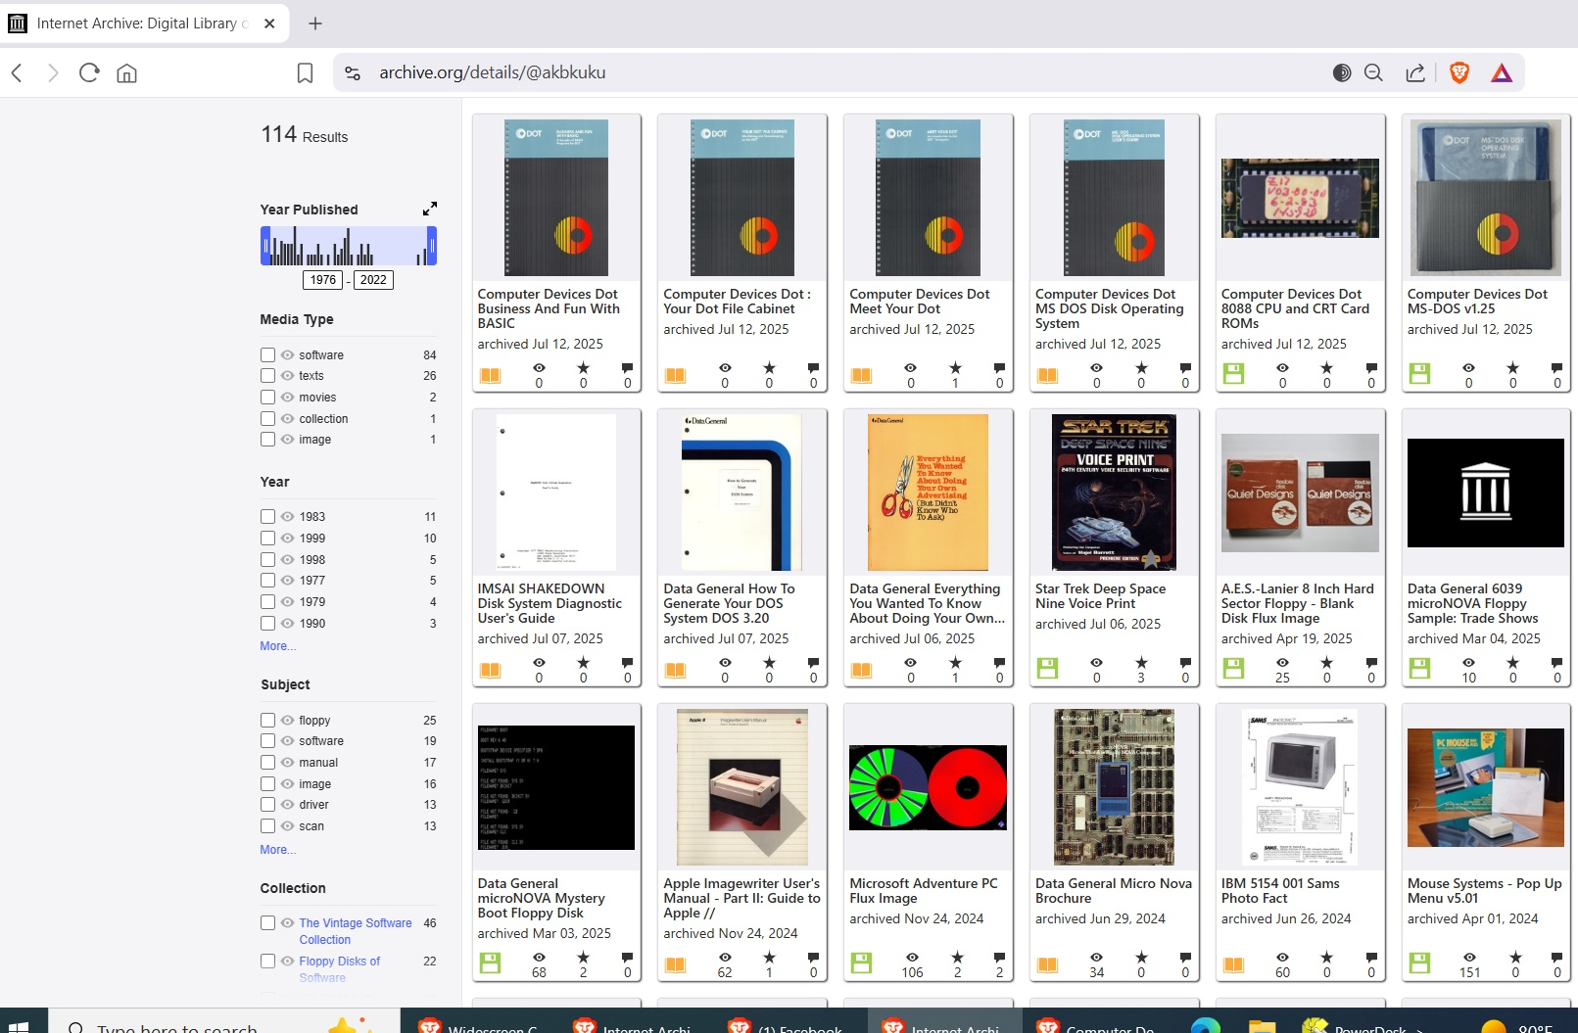This screenshot has width=1578, height=1033.
Task: Click the Star Trek Deep Space Nine cover thumbnail
Action: click(1114, 493)
